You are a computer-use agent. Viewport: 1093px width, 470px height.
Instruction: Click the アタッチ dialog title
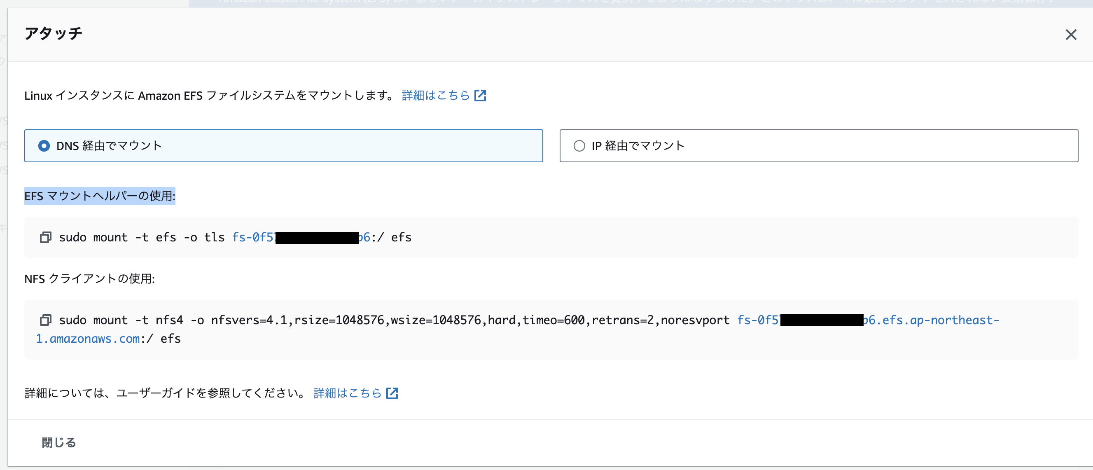[54, 33]
